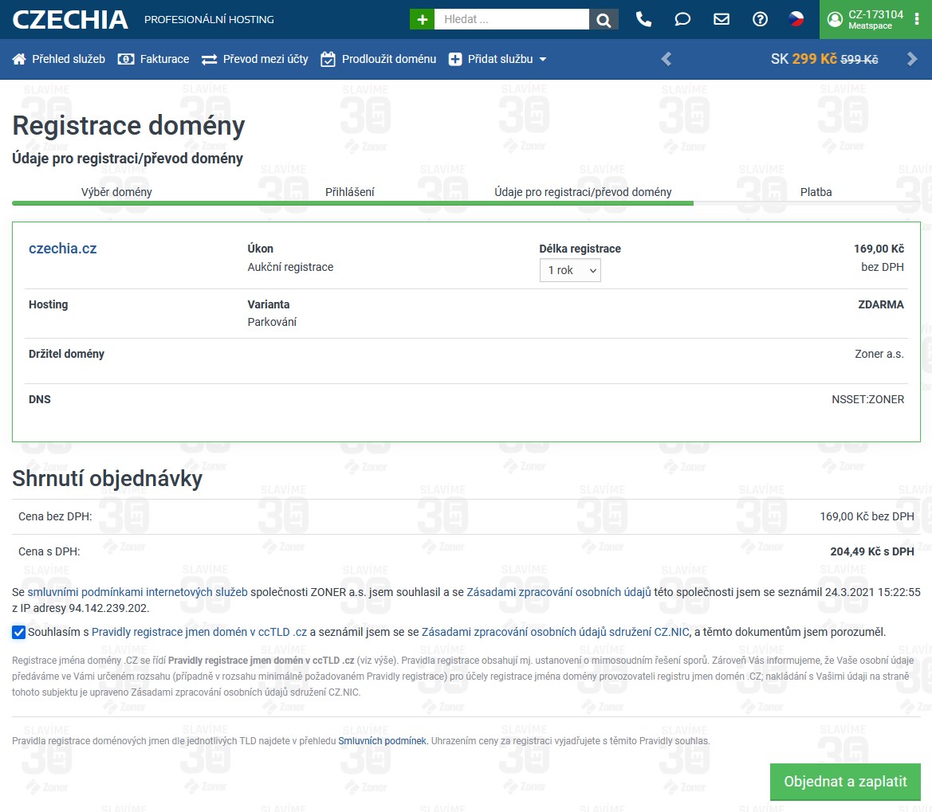Viewport: 932px width, 812px height.
Task: Open phone contact icon in header
Action: point(643,19)
